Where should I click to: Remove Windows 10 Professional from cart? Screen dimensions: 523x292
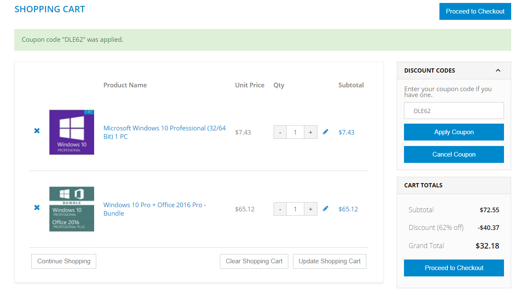click(x=37, y=131)
